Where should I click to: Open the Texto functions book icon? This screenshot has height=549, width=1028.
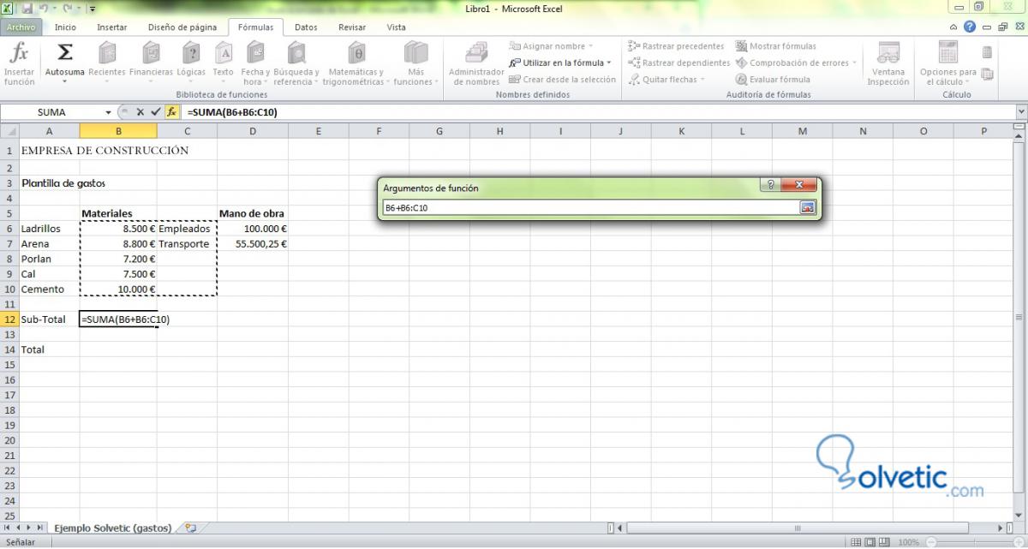(x=224, y=53)
